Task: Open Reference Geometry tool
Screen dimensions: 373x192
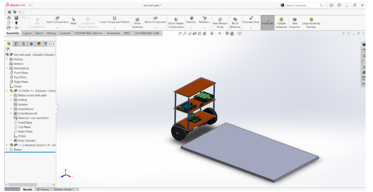Action: [x=205, y=20]
